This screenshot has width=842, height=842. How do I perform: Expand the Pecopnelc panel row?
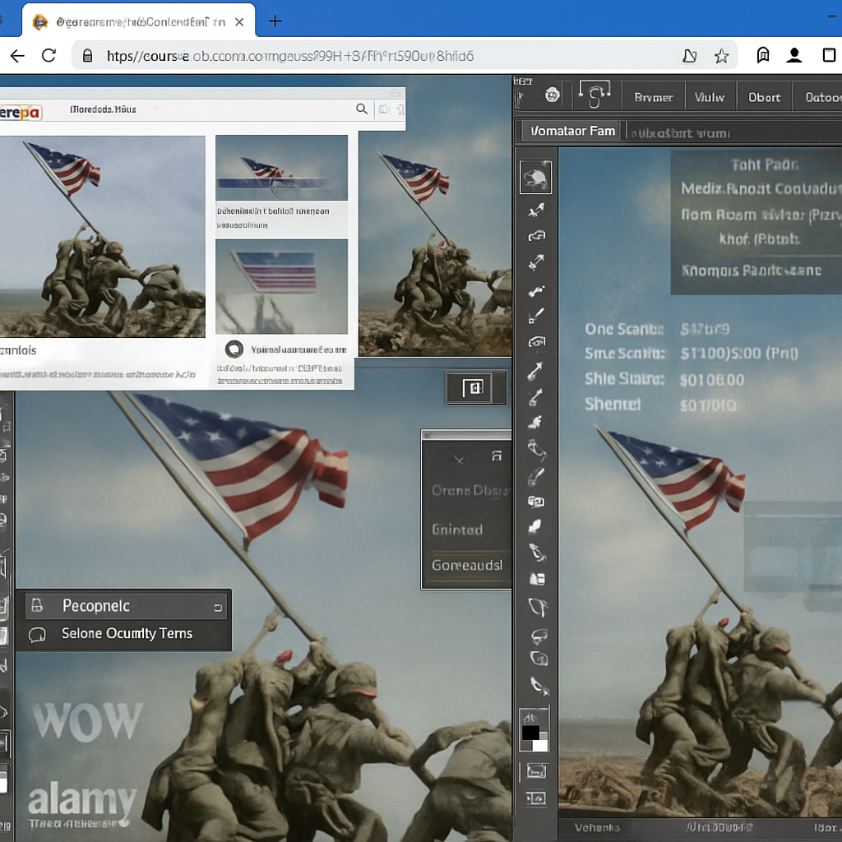95,606
